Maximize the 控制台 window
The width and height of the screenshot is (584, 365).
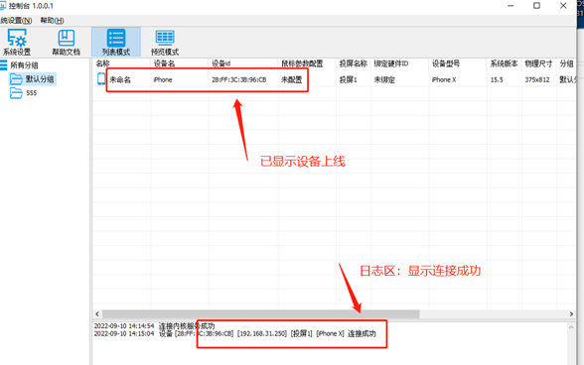(536, 6)
